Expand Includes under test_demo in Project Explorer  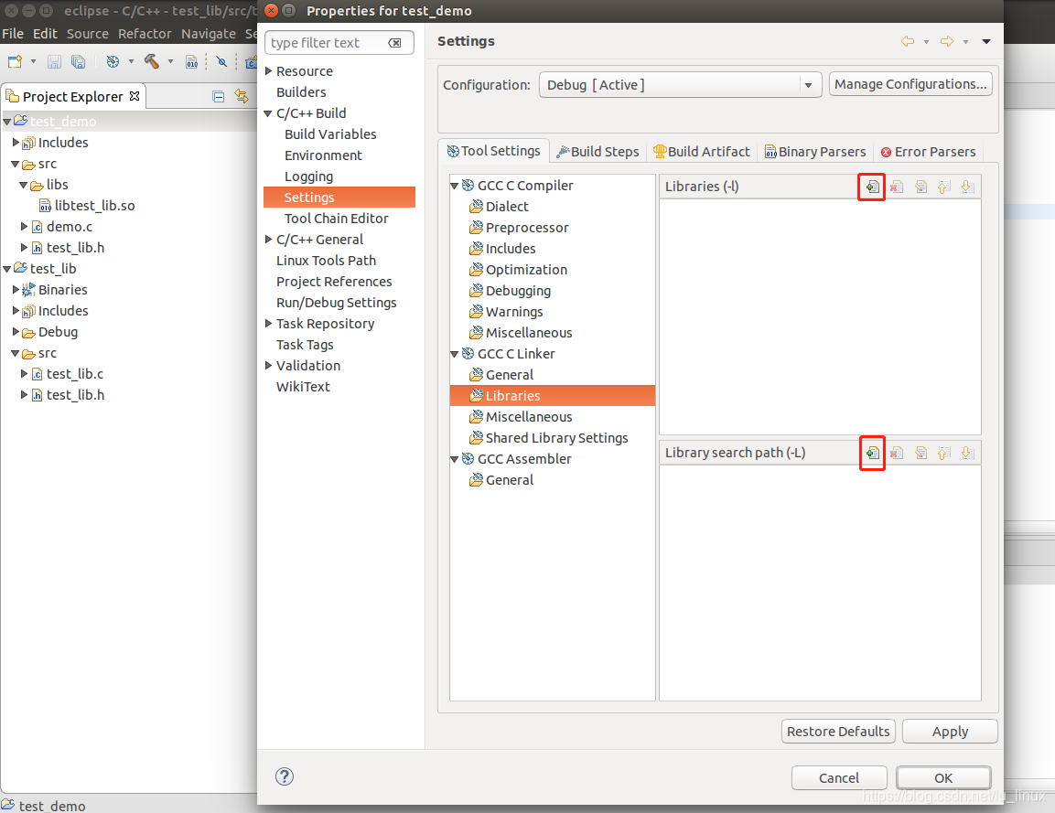(x=16, y=143)
